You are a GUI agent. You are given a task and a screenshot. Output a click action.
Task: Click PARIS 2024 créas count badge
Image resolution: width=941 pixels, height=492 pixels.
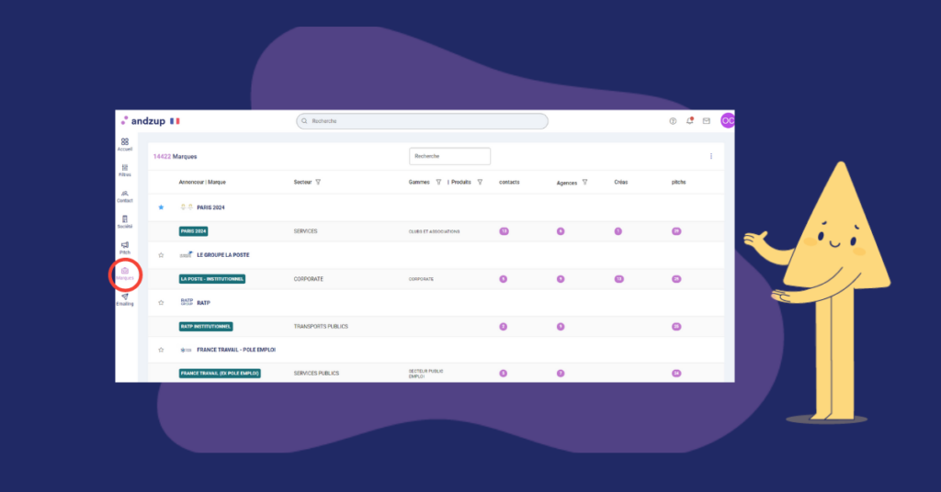(618, 231)
